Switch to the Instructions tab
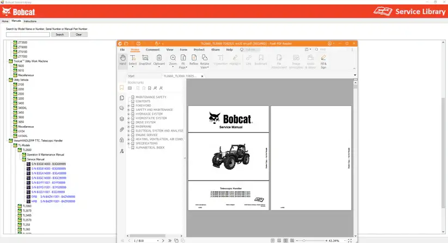 pyautogui.click(x=30, y=21)
